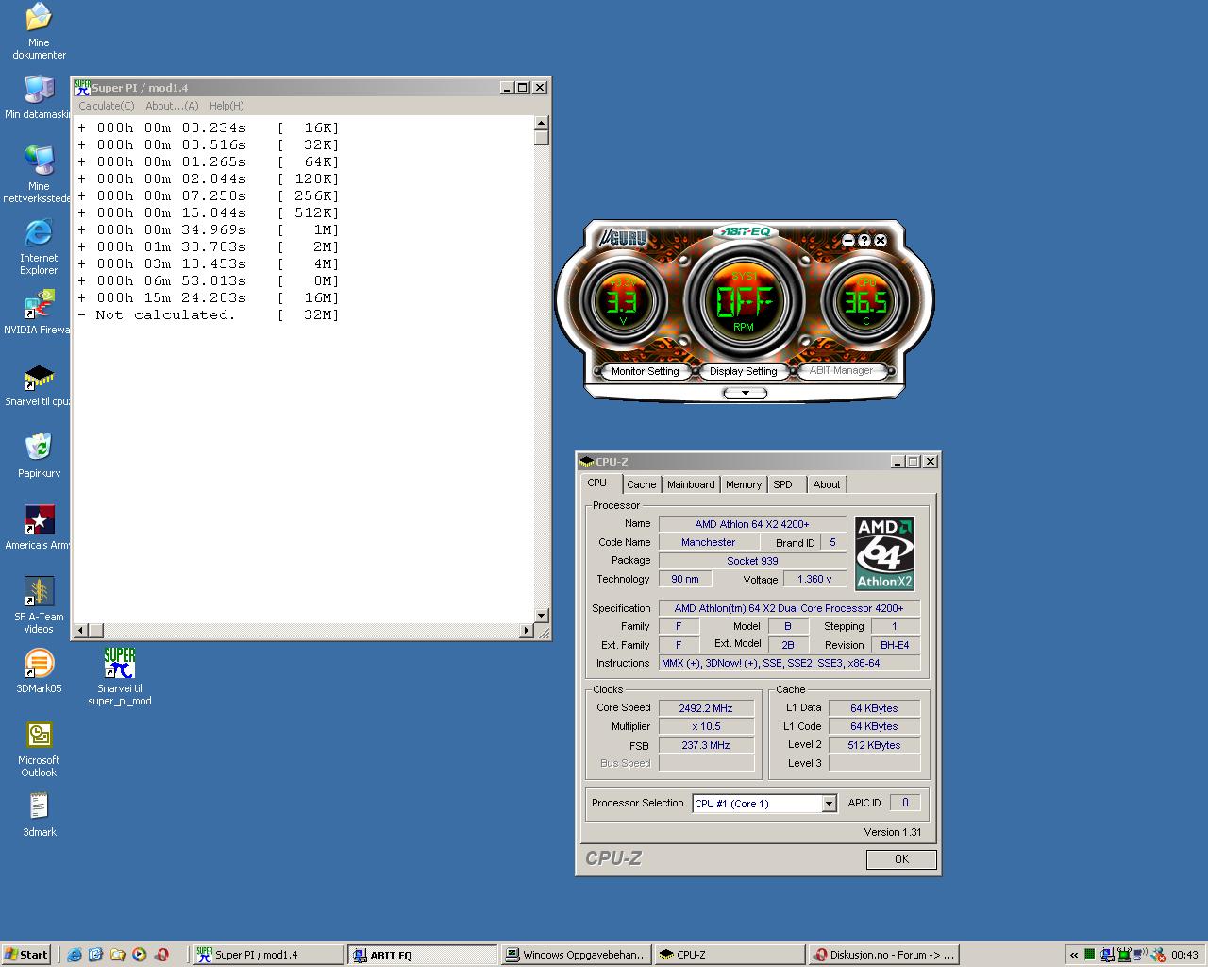Image resolution: width=1208 pixels, height=967 pixels.
Task: Click the Super PI vertical scrollbar up arrow
Action: 542,123
